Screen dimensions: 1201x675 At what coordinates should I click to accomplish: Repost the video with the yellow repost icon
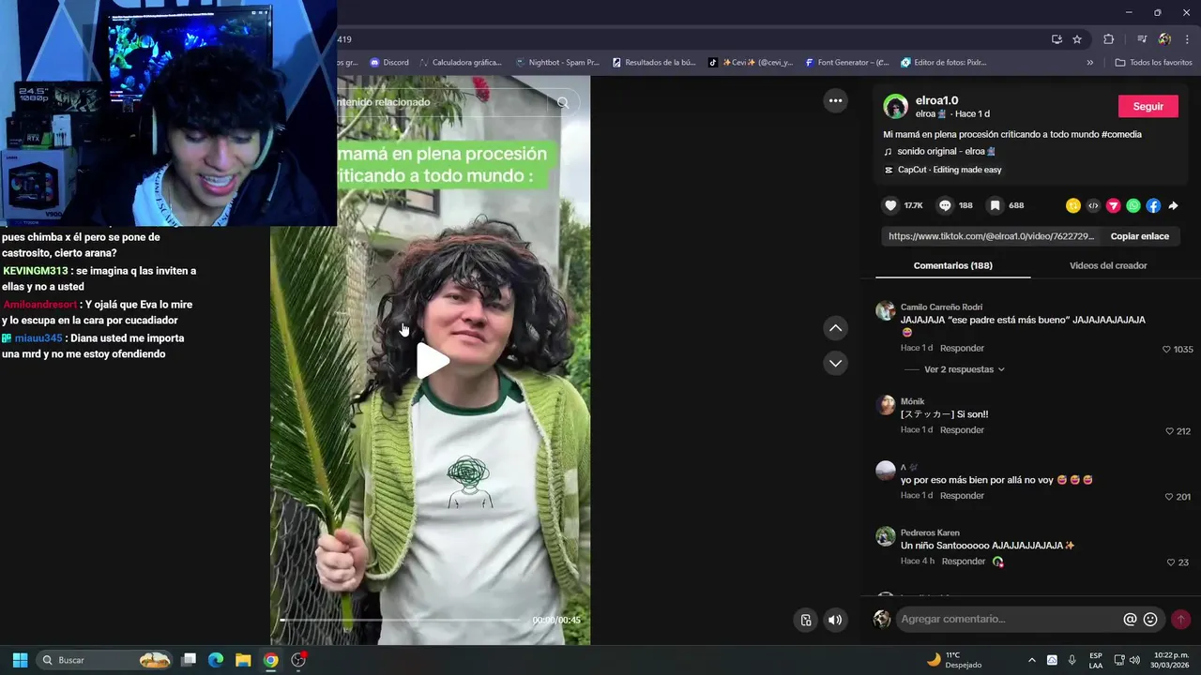click(1073, 205)
